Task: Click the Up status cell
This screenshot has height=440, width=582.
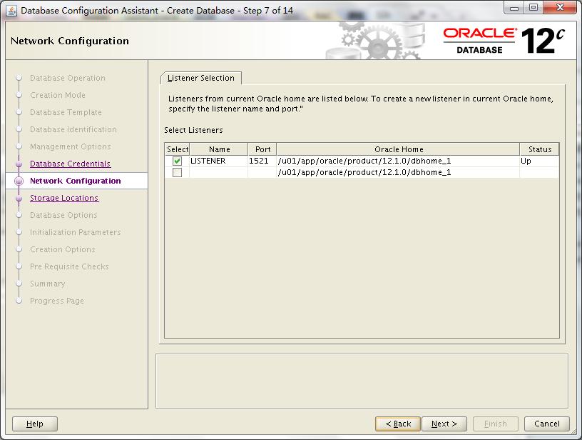Action: click(539, 161)
